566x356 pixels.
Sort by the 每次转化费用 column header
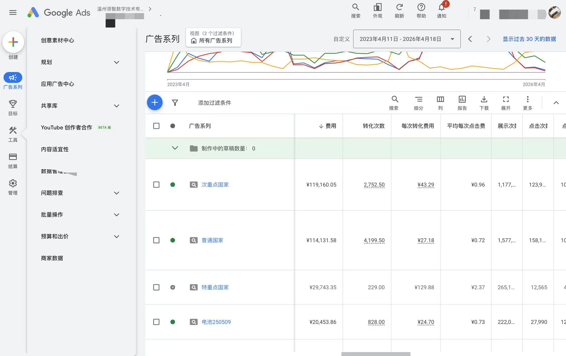click(417, 126)
